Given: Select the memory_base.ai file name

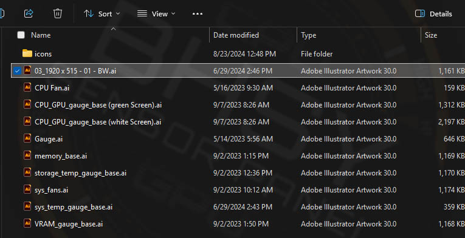Looking at the screenshot, I should 61,156.
